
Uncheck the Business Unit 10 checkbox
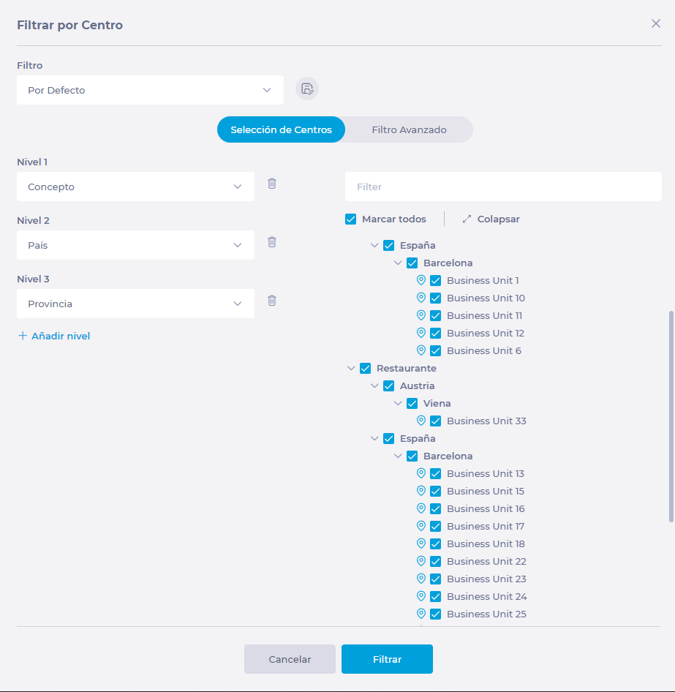(436, 298)
